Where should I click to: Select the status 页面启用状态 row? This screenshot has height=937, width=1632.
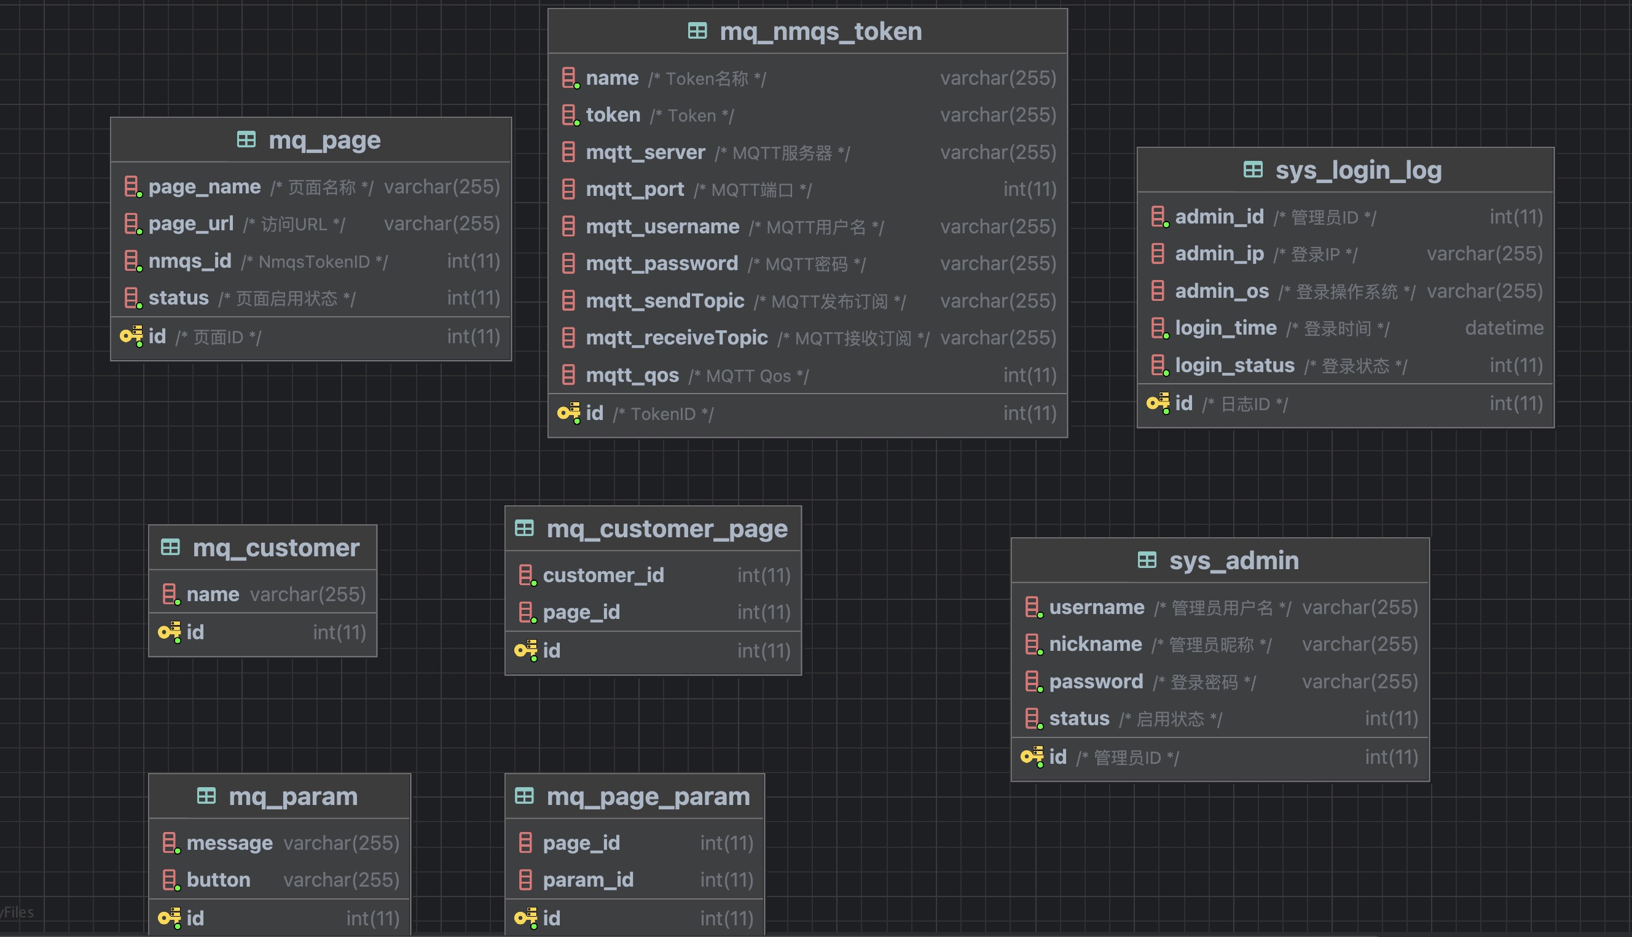(x=311, y=298)
